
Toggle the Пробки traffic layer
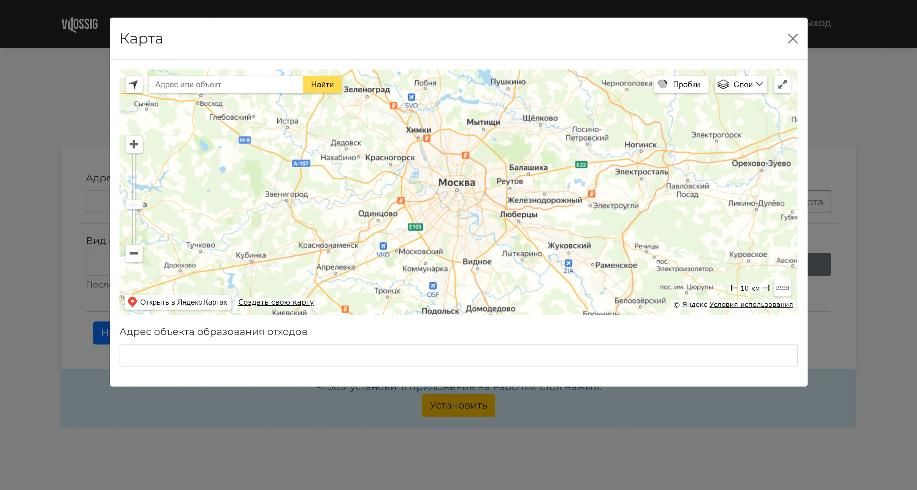(681, 85)
